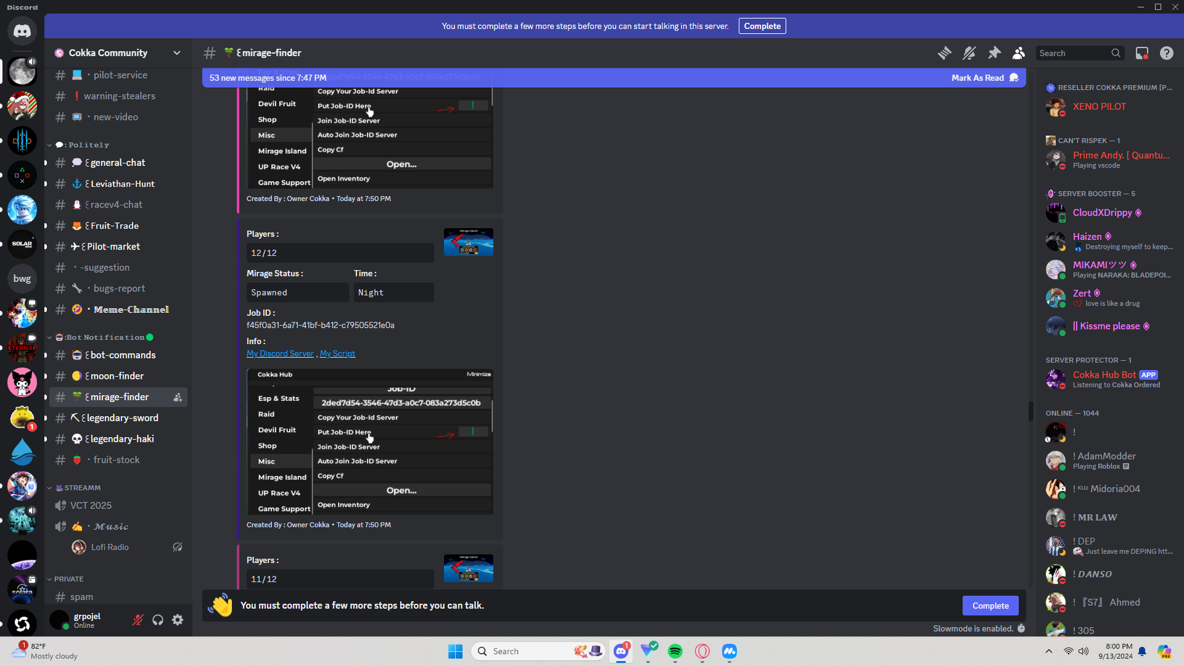Viewport: 1184px width, 666px height.
Task: Toggle microphone mute in user panel
Action: click(x=138, y=620)
